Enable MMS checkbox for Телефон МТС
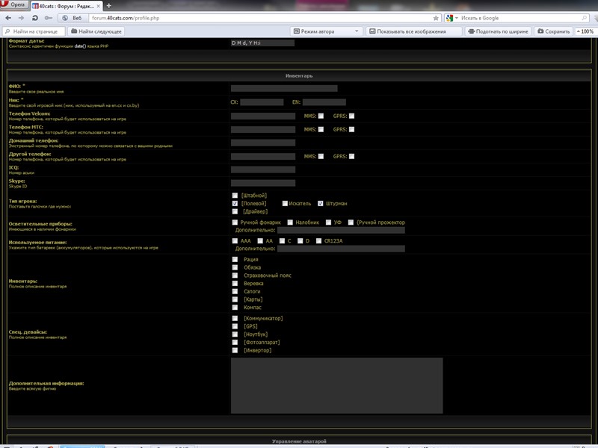The height and width of the screenshot is (448, 598). coord(321,129)
